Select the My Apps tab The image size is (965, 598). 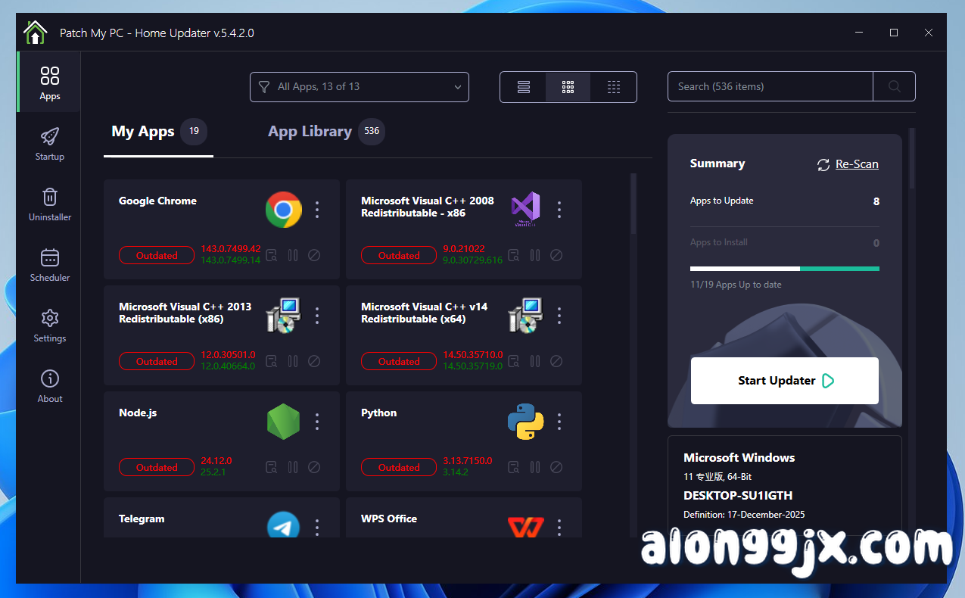pyautogui.click(x=143, y=131)
